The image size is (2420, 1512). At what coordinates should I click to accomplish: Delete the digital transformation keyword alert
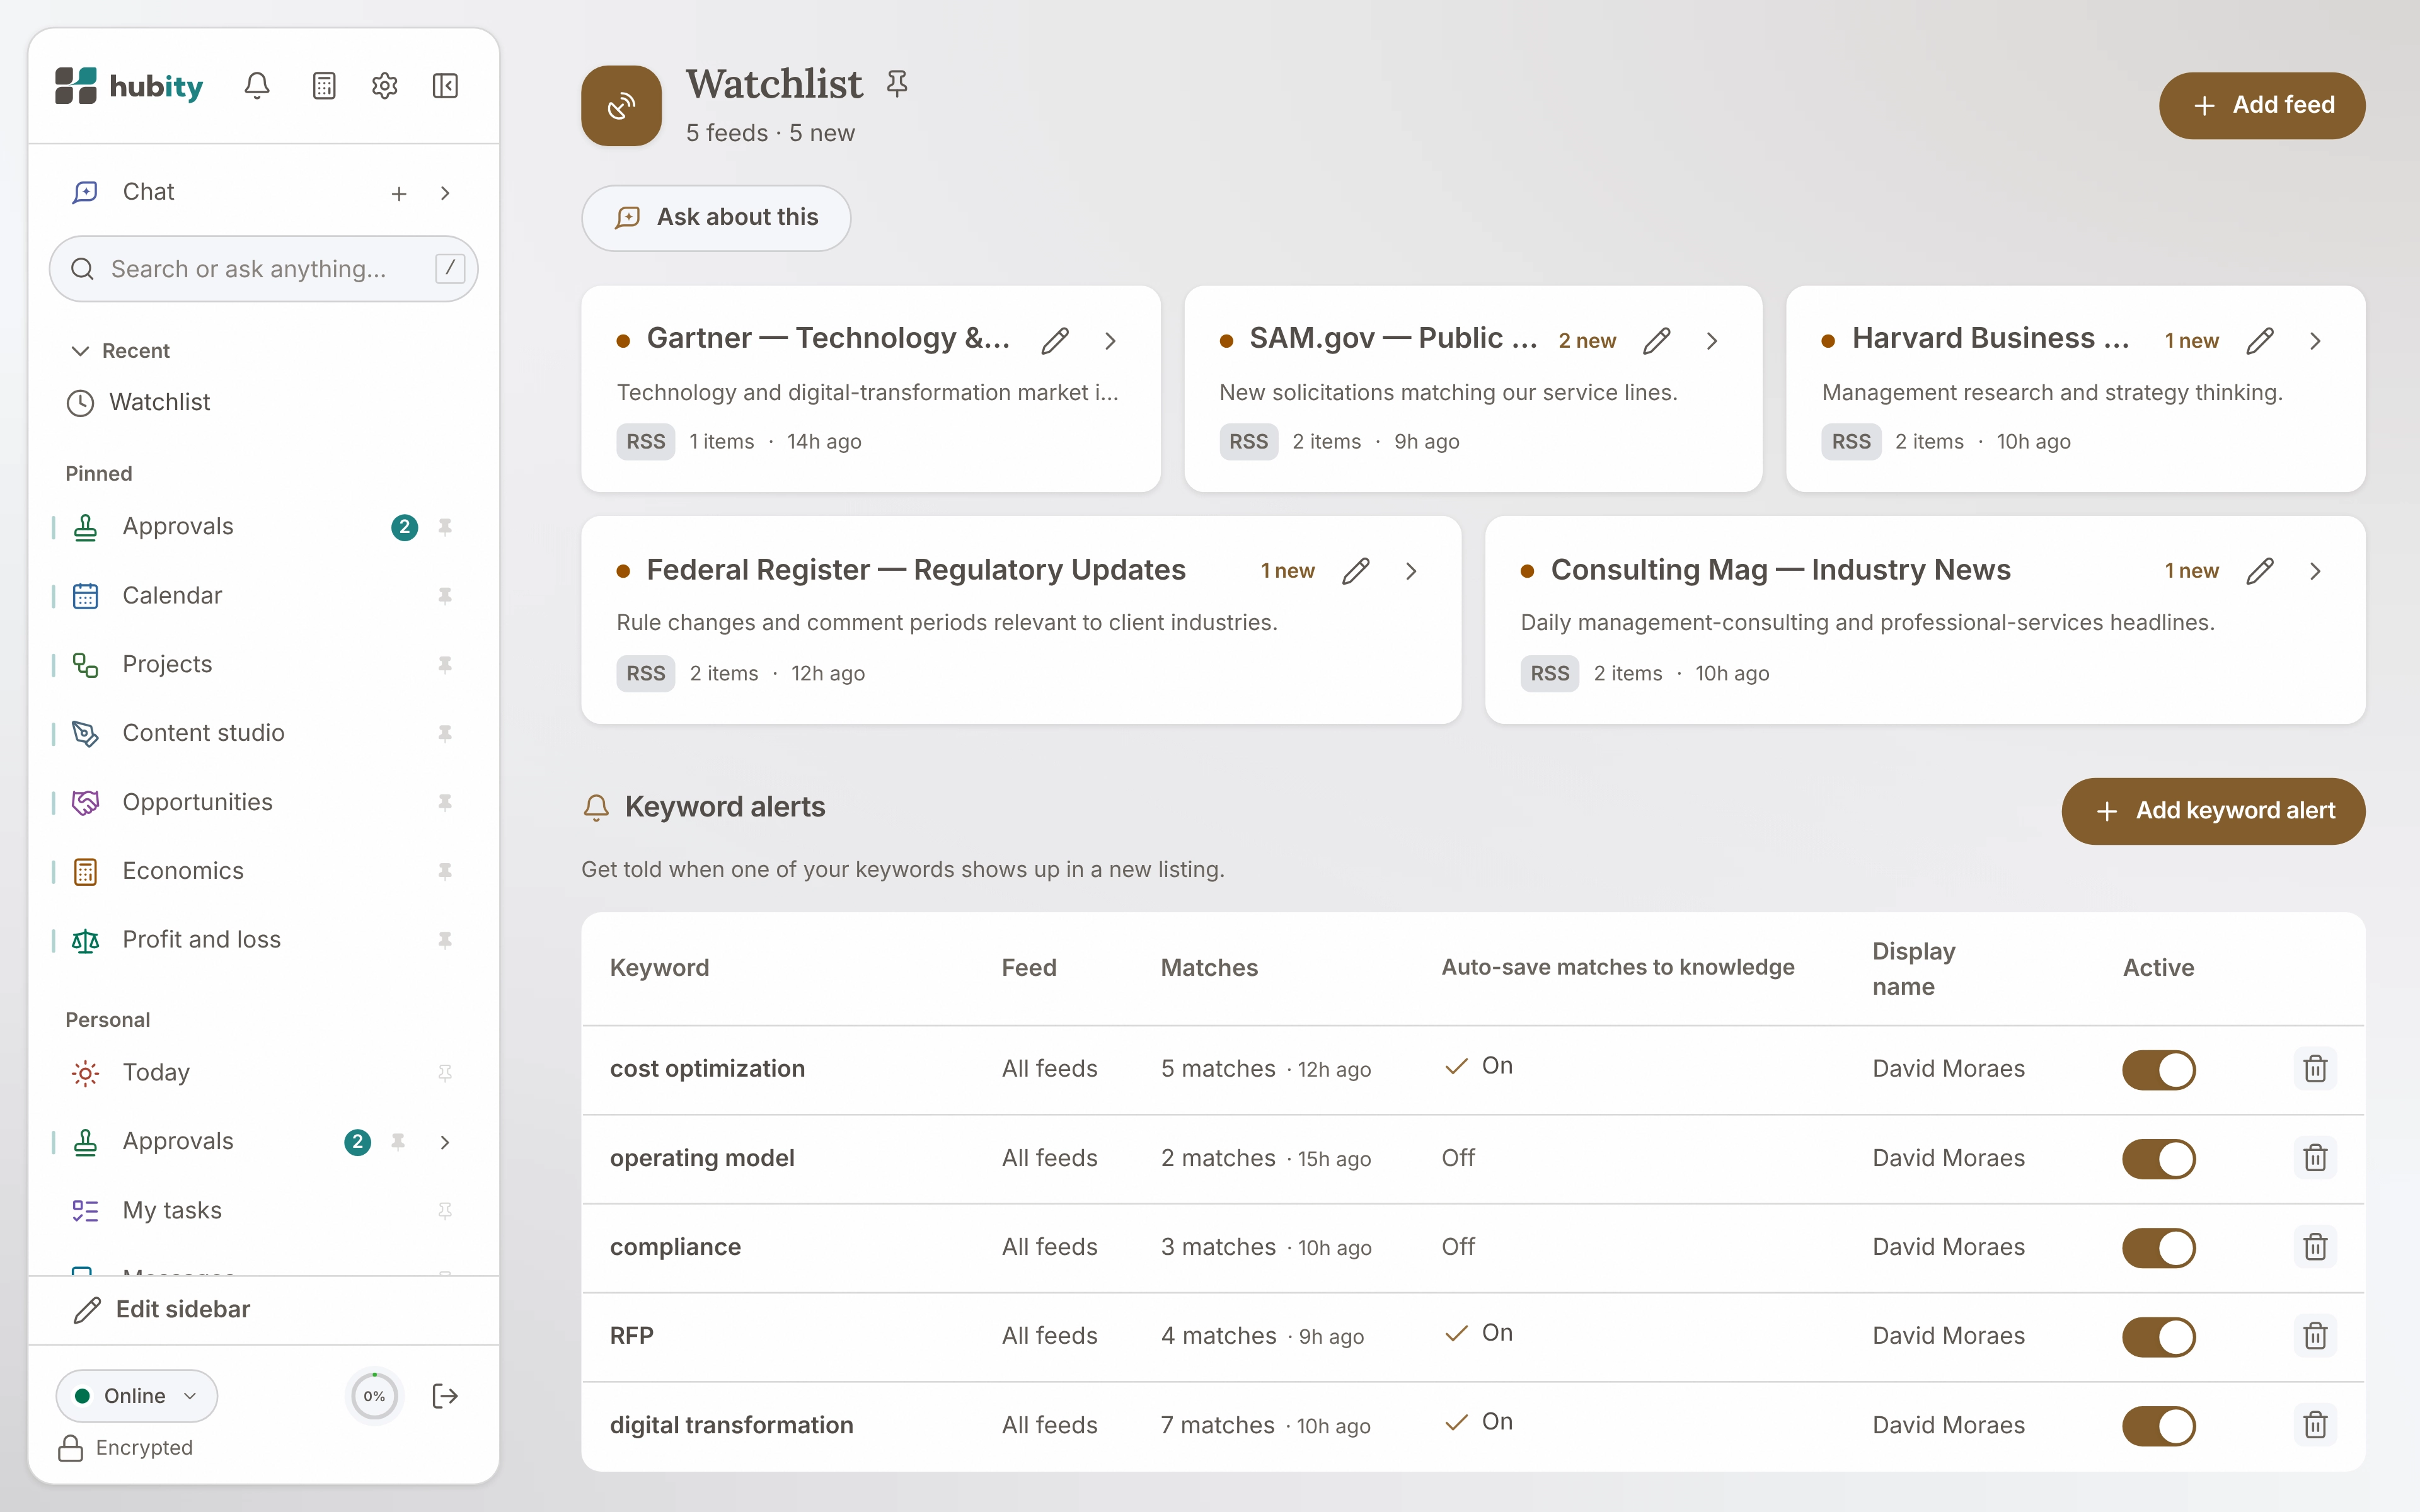pyautogui.click(x=2315, y=1425)
